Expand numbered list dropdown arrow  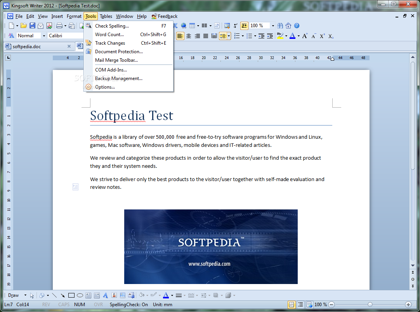(243, 36)
